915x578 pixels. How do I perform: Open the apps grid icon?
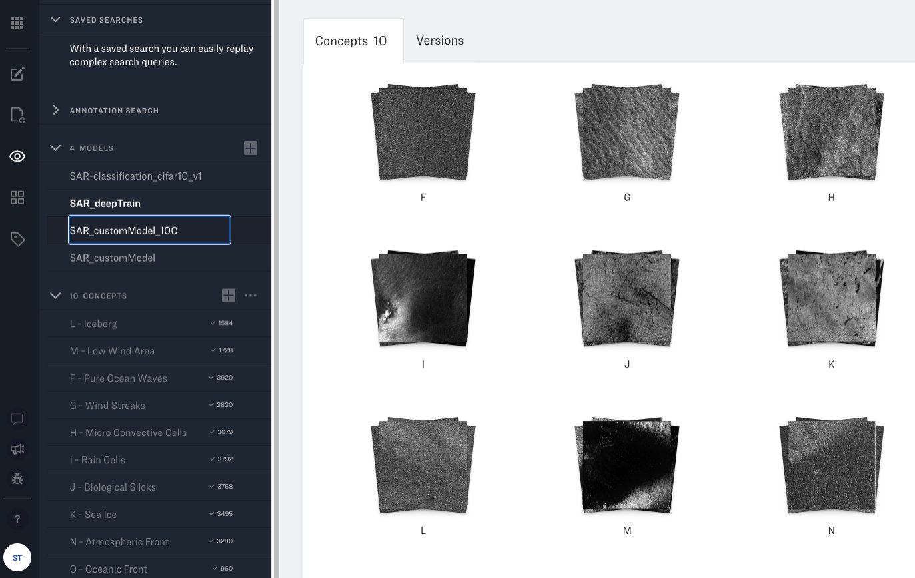pyautogui.click(x=17, y=23)
